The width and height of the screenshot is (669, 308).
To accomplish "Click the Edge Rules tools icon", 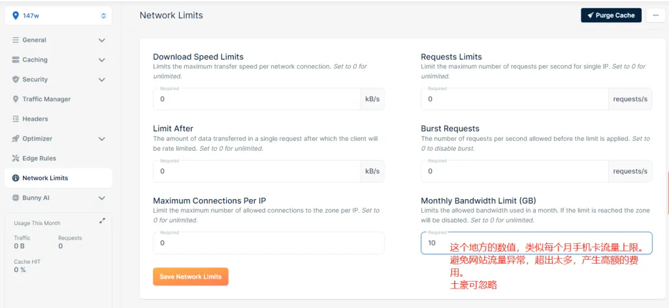I will click(16, 159).
